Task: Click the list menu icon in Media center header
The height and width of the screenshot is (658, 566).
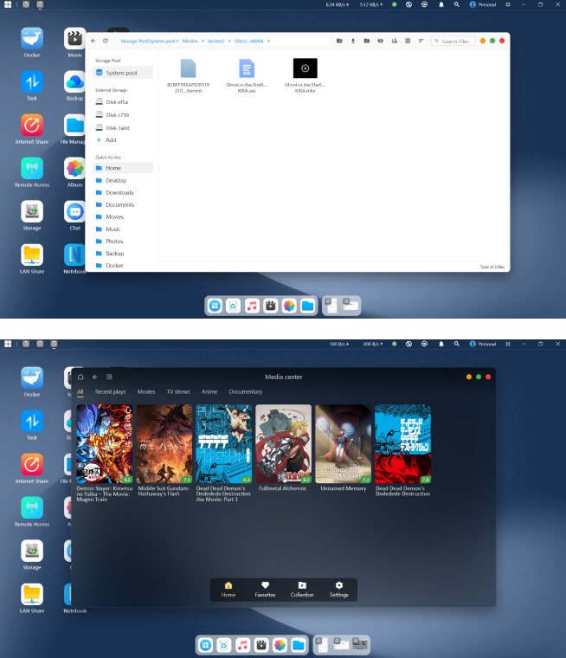Action: [x=109, y=377]
